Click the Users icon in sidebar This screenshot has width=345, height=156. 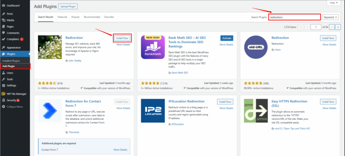[3, 73]
